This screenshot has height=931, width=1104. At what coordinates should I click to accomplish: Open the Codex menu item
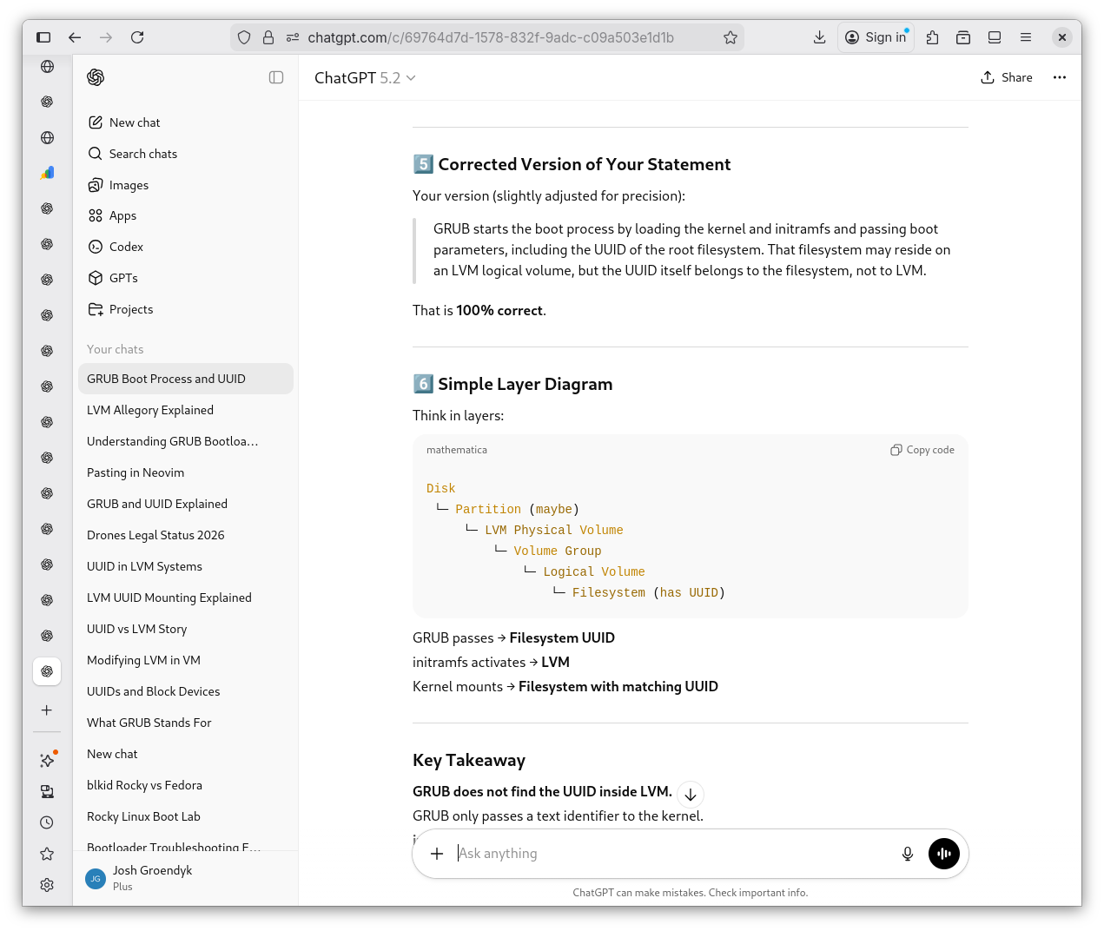(126, 247)
